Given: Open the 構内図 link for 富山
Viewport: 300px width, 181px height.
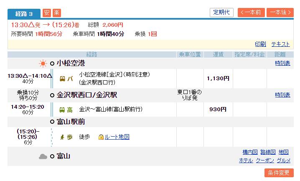Looking at the screenshot, I should pyautogui.click(x=249, y=152).
